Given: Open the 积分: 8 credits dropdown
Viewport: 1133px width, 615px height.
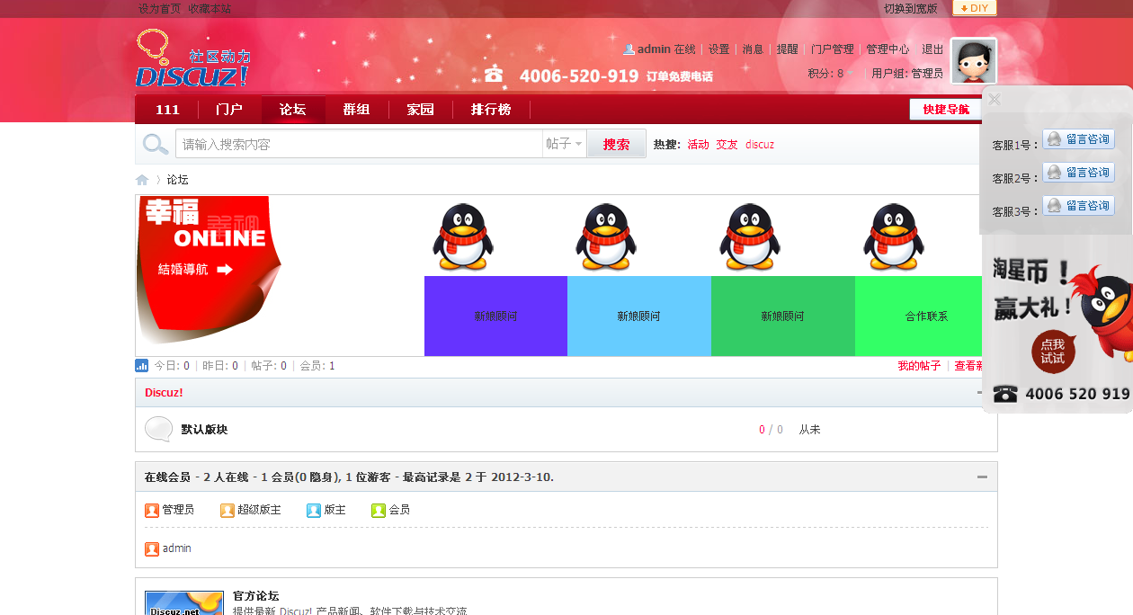Looking at the screenshot, I should point(832,74).
